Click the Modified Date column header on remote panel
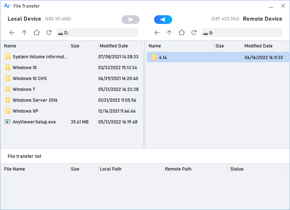Image resolution: width=290 pixels, height=210 pixels. [x=258, y=46]
